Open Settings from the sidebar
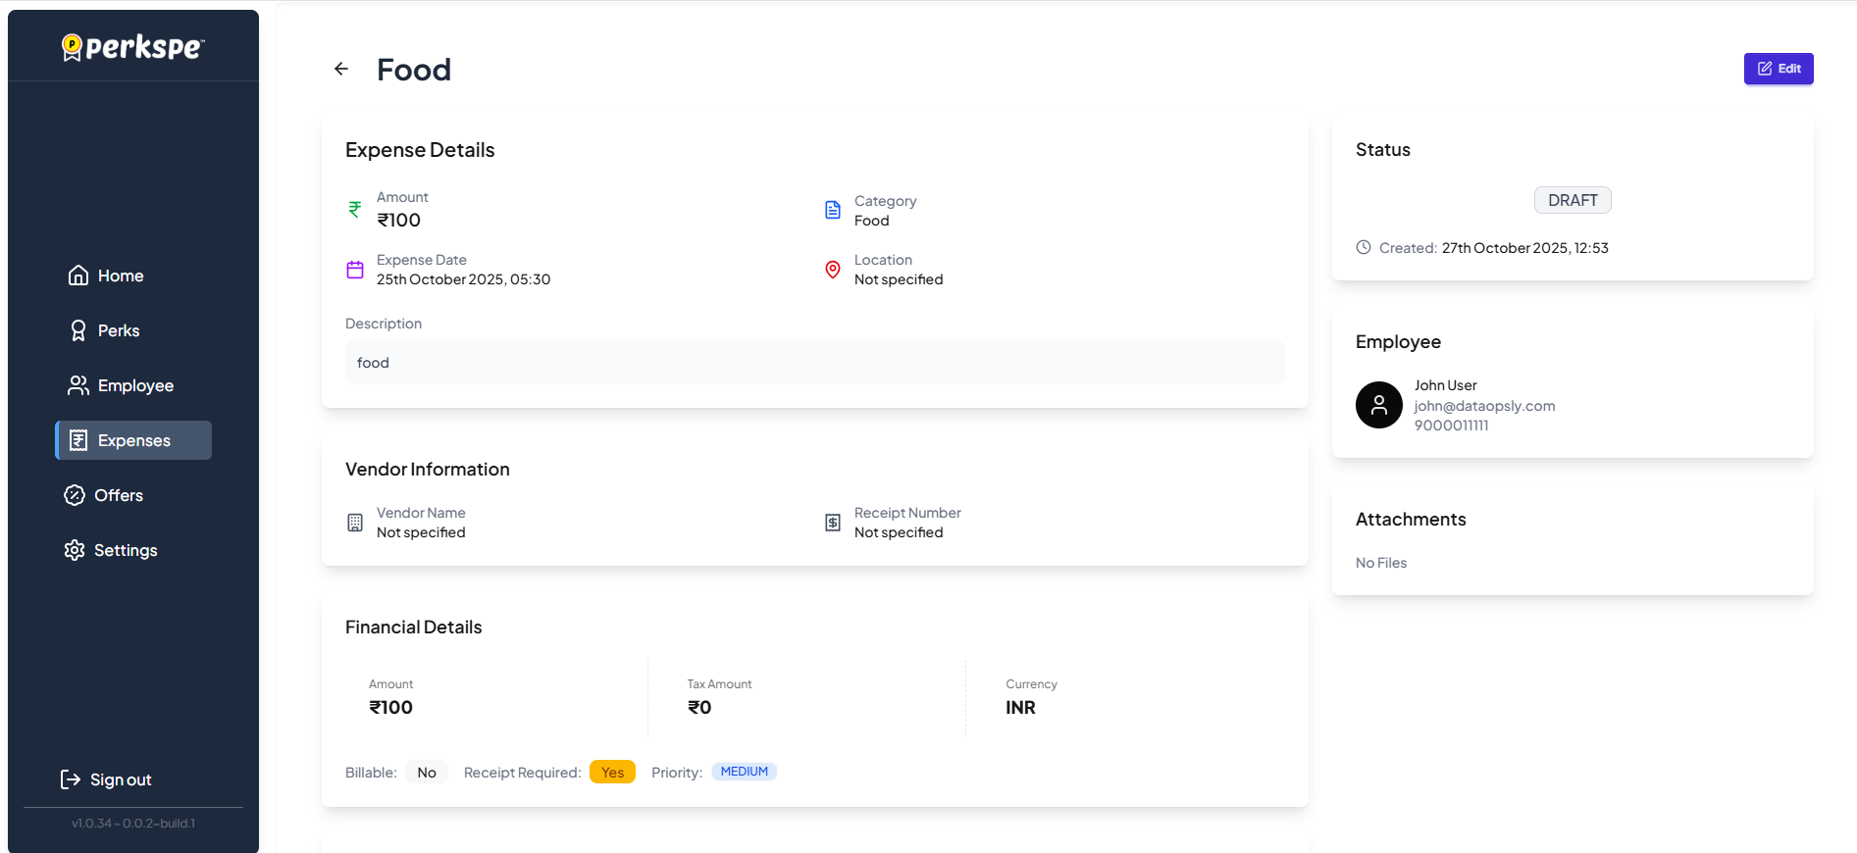 pos(111,550)
